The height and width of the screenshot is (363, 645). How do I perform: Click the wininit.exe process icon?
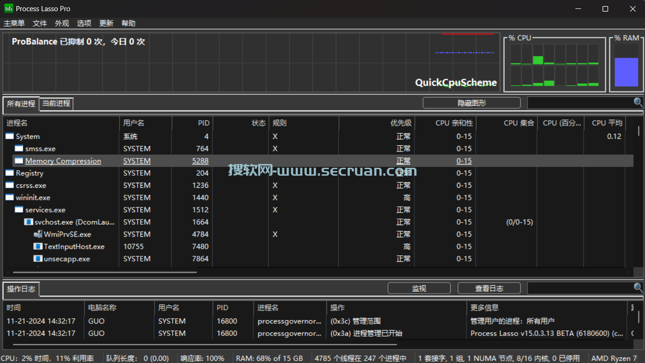9,198
